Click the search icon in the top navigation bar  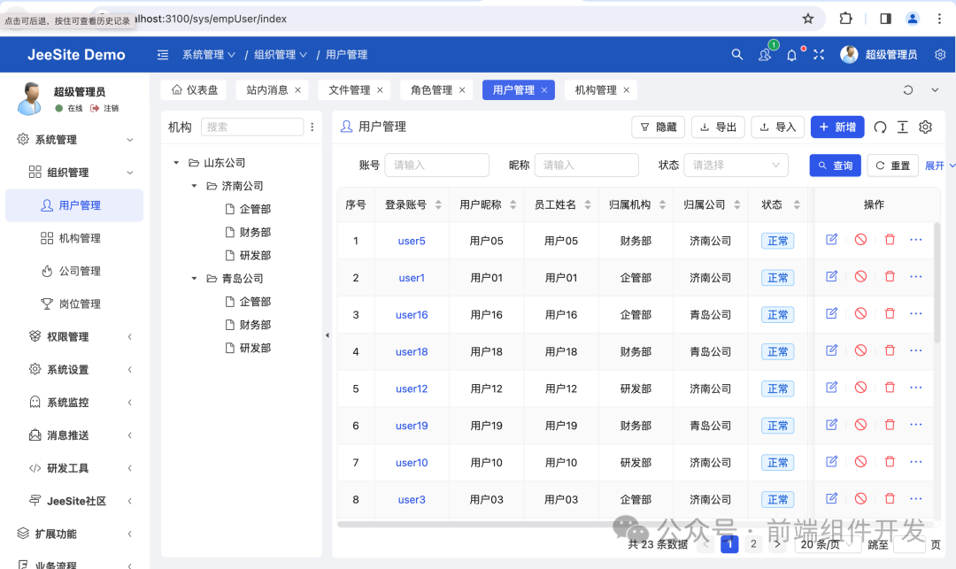[737, 54]
